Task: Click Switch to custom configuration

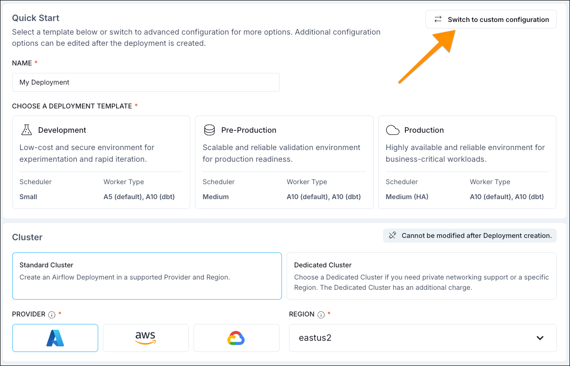Action: (498, 19)
